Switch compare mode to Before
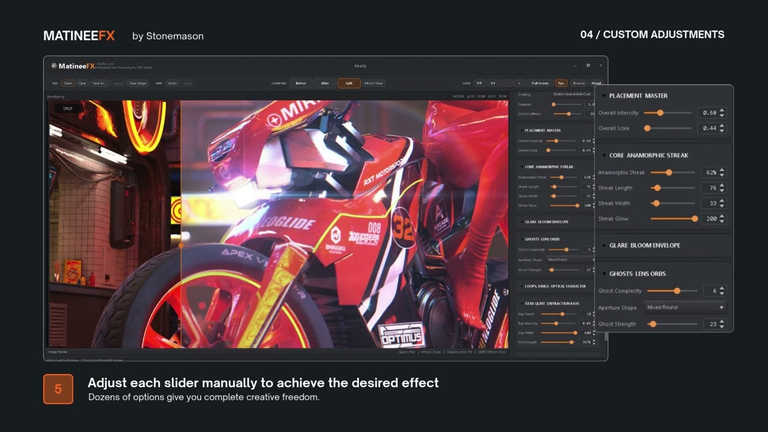This screenshot has width=768, height=432. coord(301,83)
